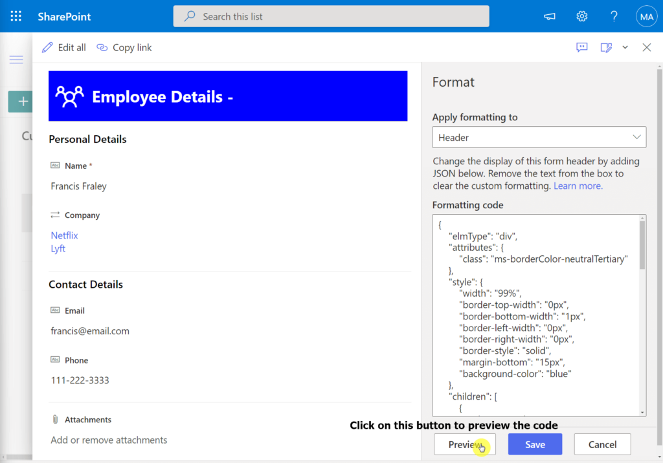Click the edit form icon
The width and height of the screenshot is (663, 463).
(x=606, y=47)
